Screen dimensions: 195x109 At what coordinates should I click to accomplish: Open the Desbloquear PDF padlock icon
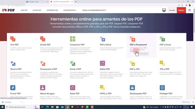click(x=132, y=88)
